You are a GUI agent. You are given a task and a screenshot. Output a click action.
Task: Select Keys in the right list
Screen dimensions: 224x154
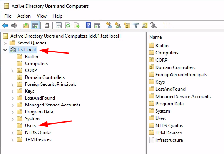[x=160, y=82]
